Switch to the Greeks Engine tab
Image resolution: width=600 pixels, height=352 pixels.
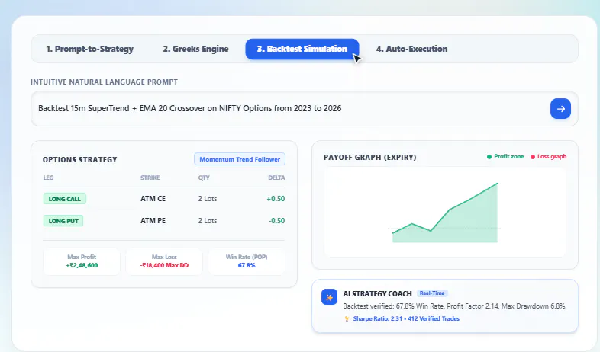[195, 49]
